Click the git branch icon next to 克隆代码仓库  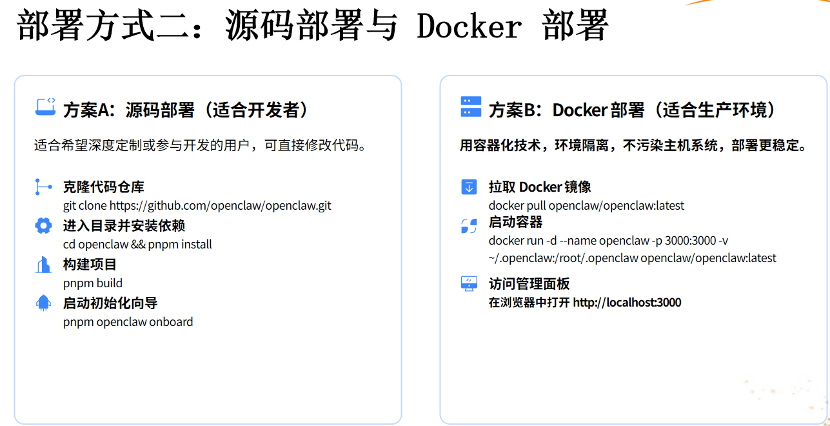click(x=43, y=187)
